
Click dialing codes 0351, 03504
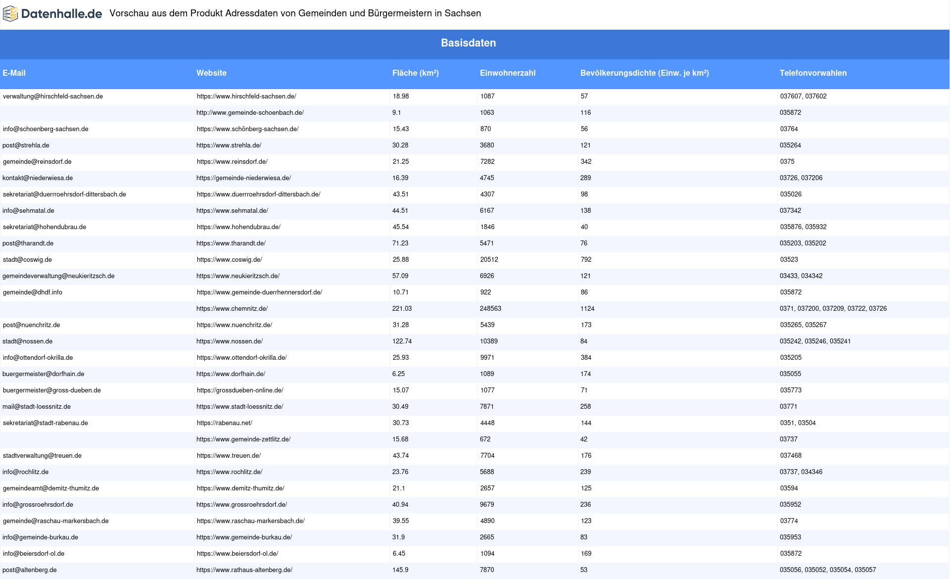pos(798,423)
